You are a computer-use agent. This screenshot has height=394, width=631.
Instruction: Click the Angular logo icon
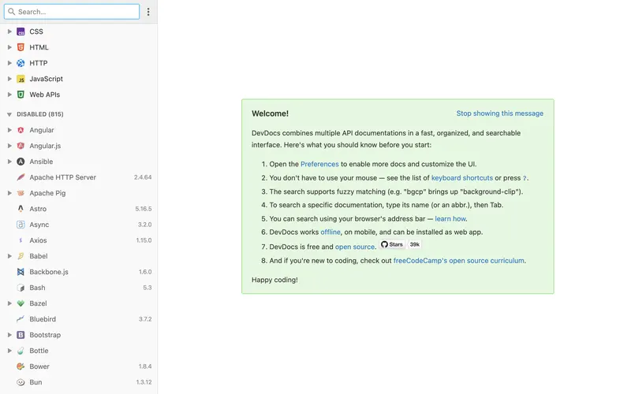21,130
